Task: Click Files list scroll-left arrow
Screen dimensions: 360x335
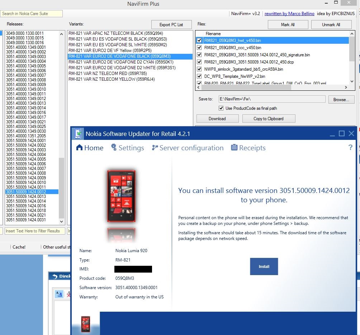Action: 198,87
